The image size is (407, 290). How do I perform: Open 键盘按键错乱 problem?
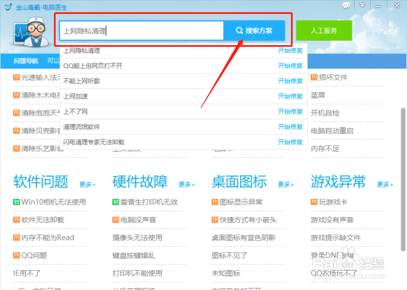pos(134,255)
